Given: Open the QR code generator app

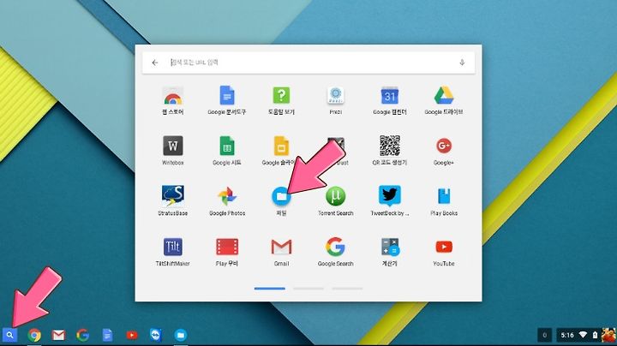Looking at the screenshot, I should [x=390, y=146].
